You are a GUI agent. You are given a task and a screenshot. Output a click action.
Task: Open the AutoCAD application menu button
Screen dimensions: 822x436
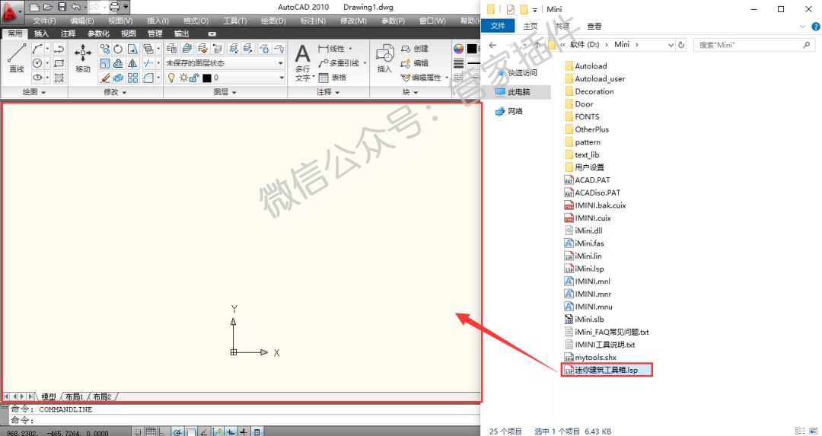11,11
